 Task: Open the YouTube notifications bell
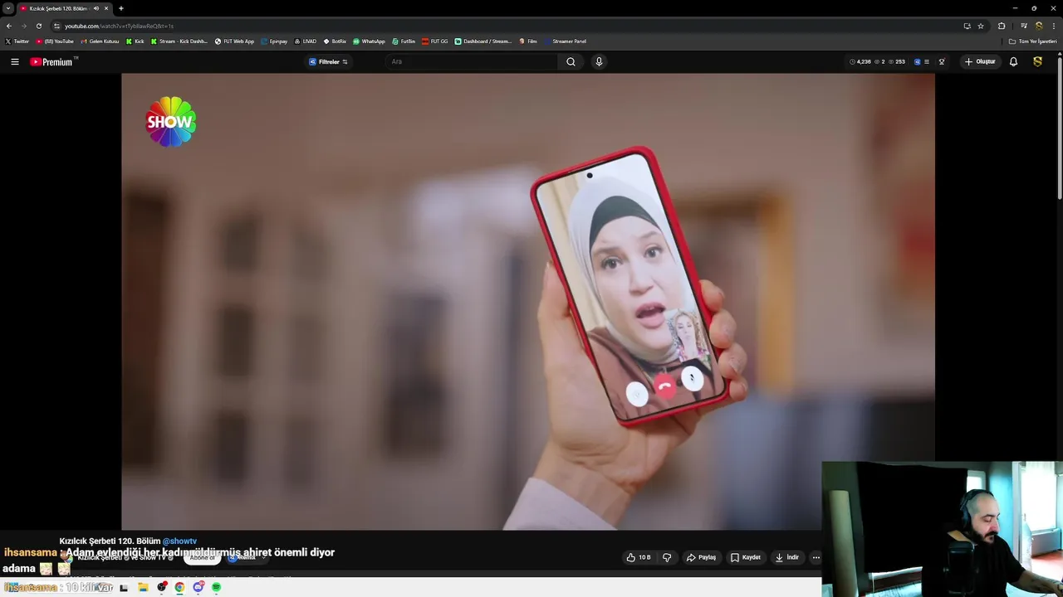1013,61
